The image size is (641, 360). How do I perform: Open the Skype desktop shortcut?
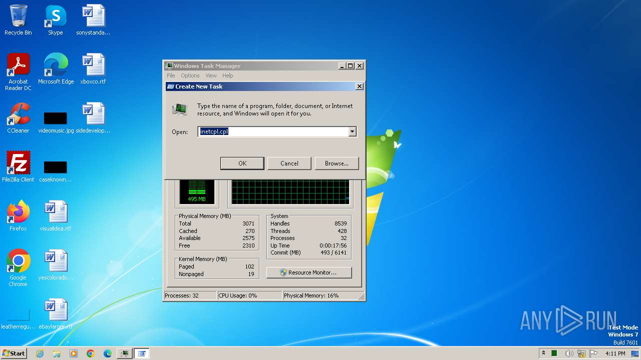[x=55, y=20]
